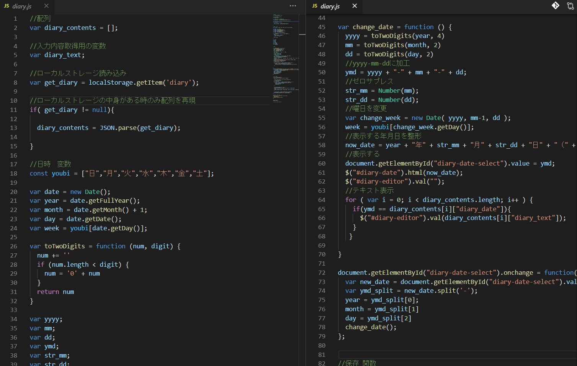Click change_date variable name on line 45
The image size is (577, 366).
pyautogui.click(x=373, y=27)
